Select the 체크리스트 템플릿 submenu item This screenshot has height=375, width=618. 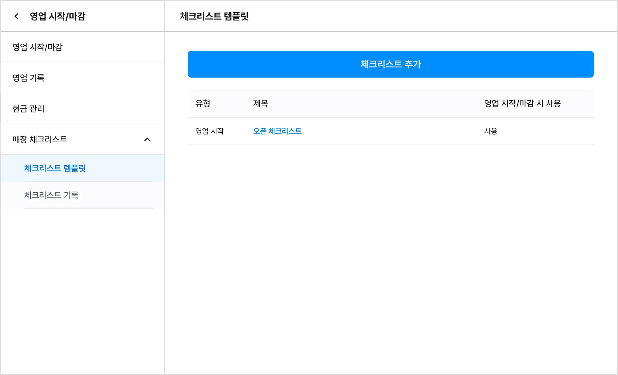point(55,168)
